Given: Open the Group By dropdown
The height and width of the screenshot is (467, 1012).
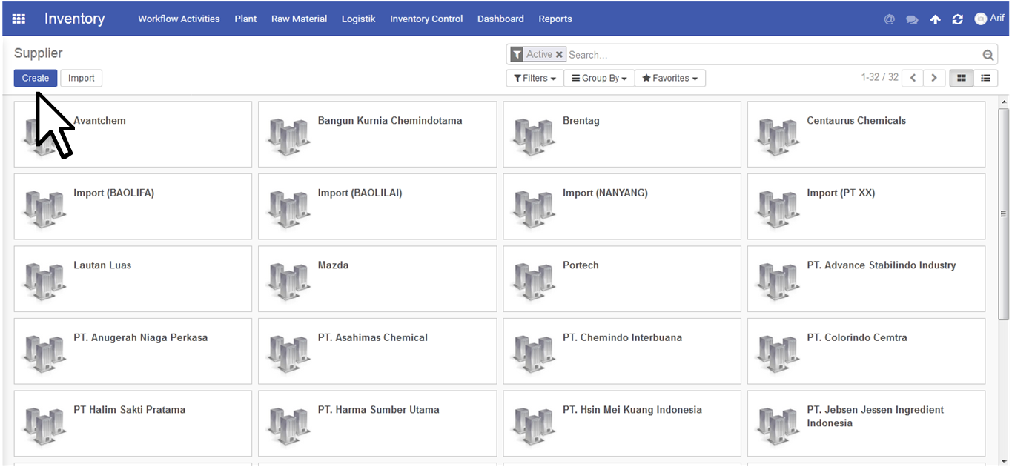Looking at the screenshot, I should [599, 78].
